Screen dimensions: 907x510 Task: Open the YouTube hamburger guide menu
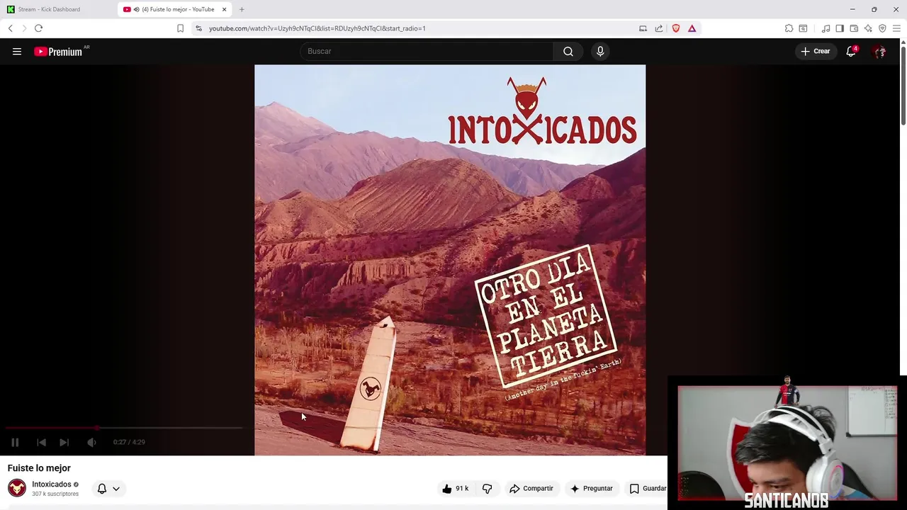pyautogui.click(x=17, y=51)
